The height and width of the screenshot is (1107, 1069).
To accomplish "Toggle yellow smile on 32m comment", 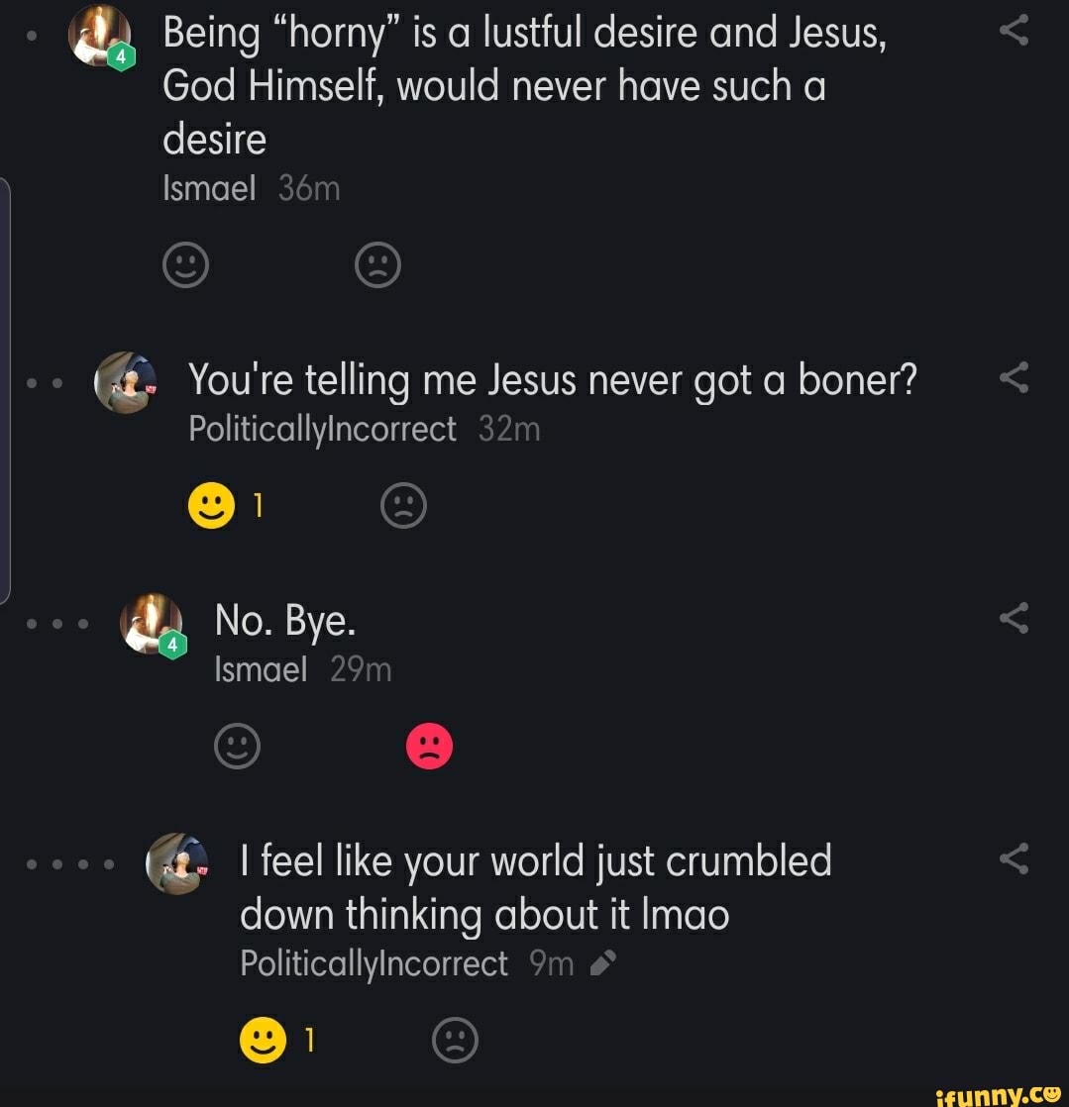I will (211, 507).
